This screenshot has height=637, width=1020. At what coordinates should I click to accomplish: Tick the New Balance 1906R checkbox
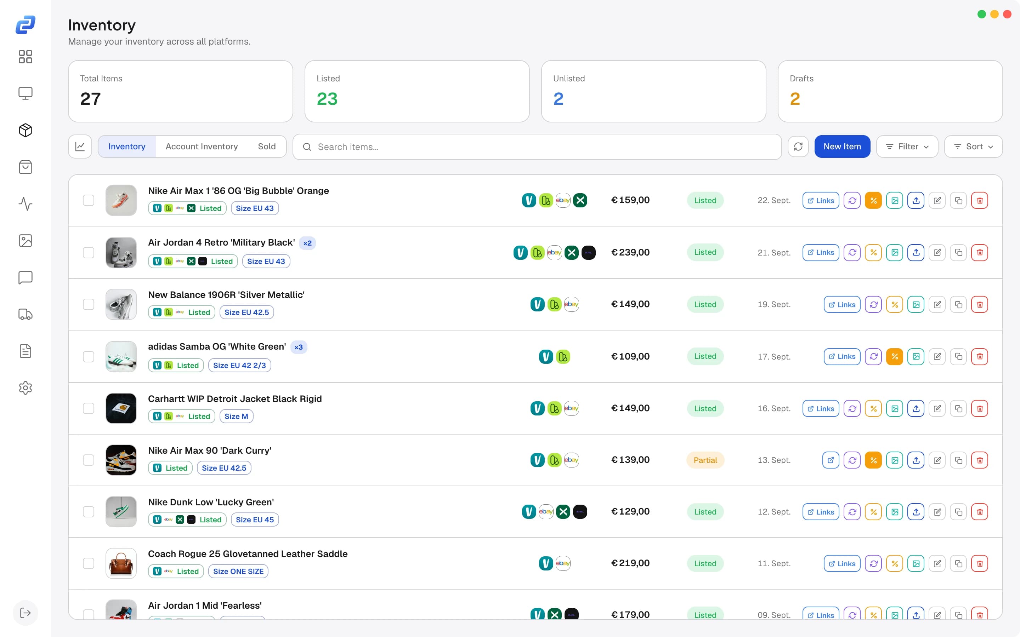tap(89, 304)
